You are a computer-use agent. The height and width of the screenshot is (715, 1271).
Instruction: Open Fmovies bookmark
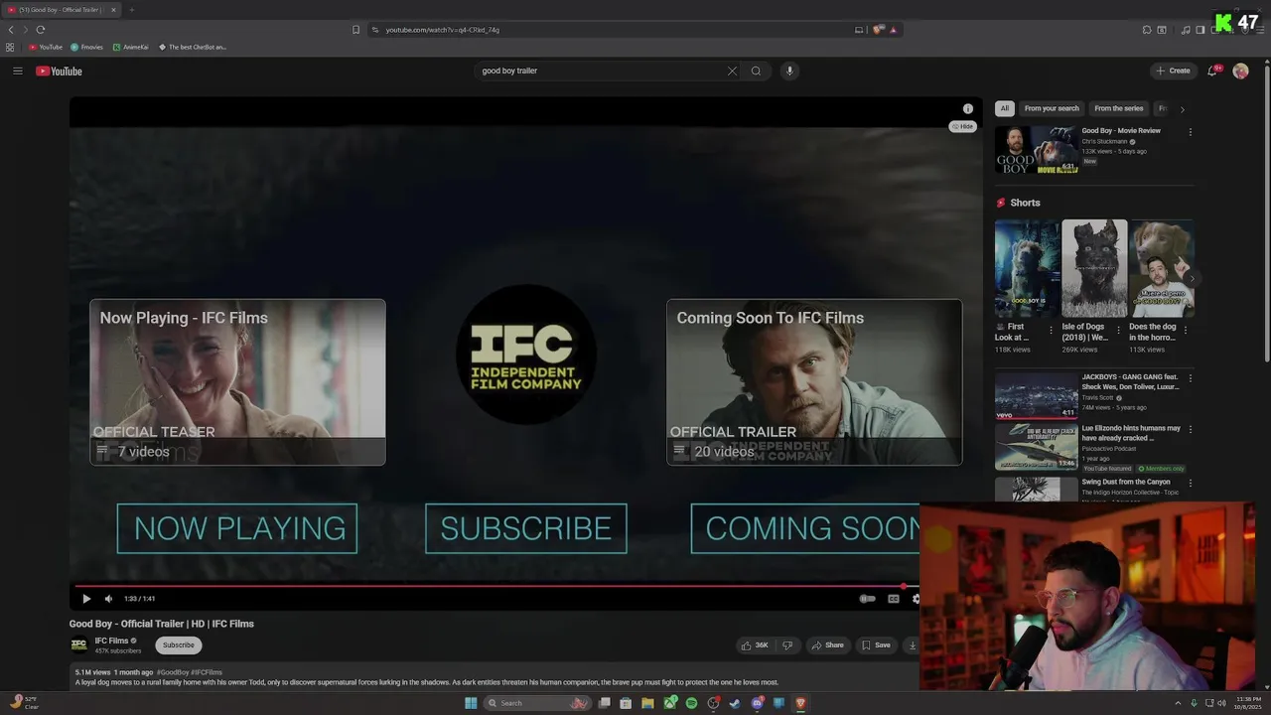tap(87, 47)
